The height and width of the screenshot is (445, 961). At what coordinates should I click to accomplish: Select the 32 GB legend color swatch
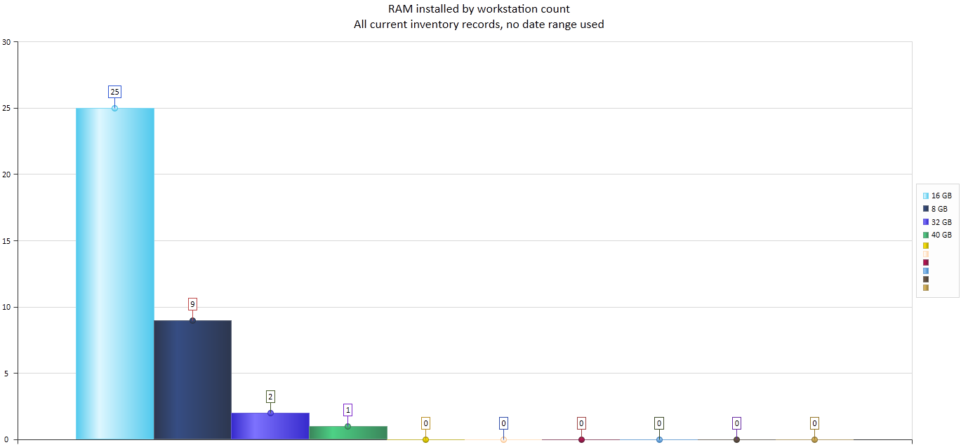point(926,222)
